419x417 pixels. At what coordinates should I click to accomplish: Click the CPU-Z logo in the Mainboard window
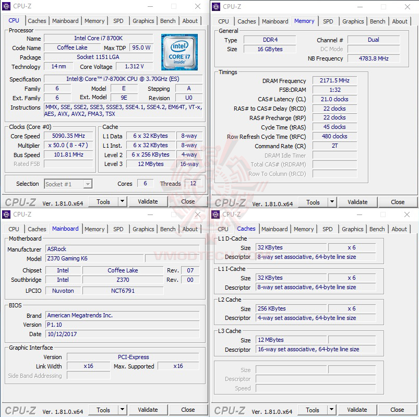coord(21,409)
